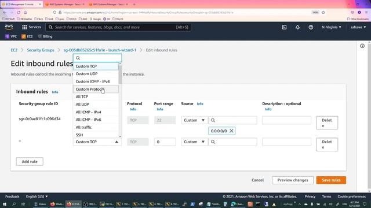Image resolution: width=371 pixels, height=208 pixels.
Task: Open the notifications bell
Action: [x=297, y=27]
